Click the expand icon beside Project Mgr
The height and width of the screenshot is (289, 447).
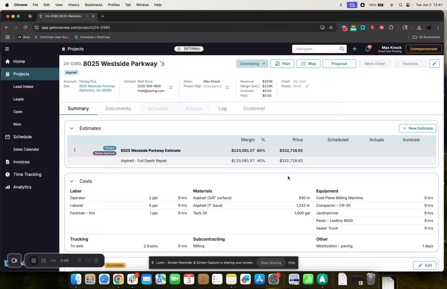(227, 88)
